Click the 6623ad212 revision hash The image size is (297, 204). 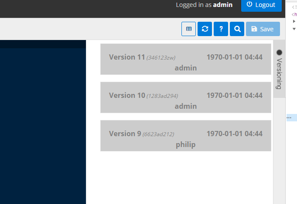pos(158,134)
